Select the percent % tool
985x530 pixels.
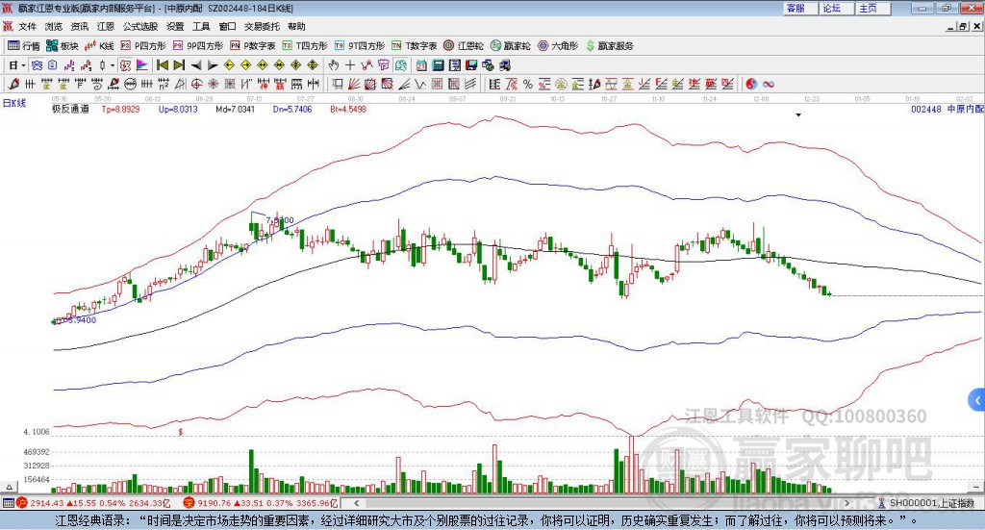528,84
